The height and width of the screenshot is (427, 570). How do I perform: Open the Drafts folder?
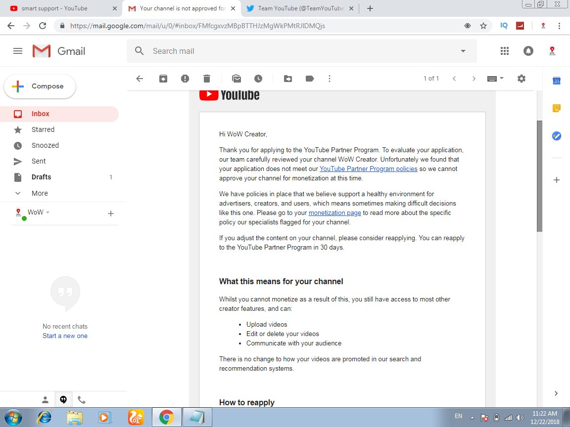pos(59,177)
